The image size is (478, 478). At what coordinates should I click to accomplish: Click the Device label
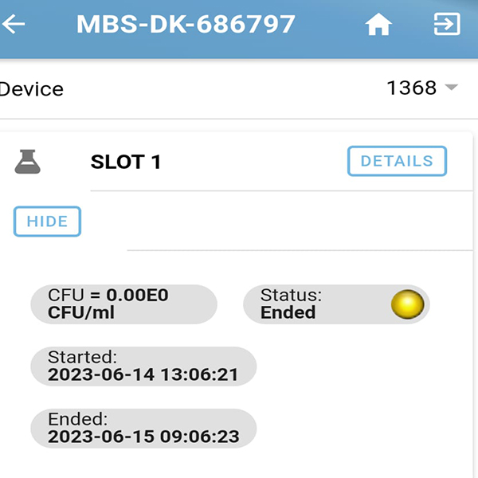click(x=32, y=89)
